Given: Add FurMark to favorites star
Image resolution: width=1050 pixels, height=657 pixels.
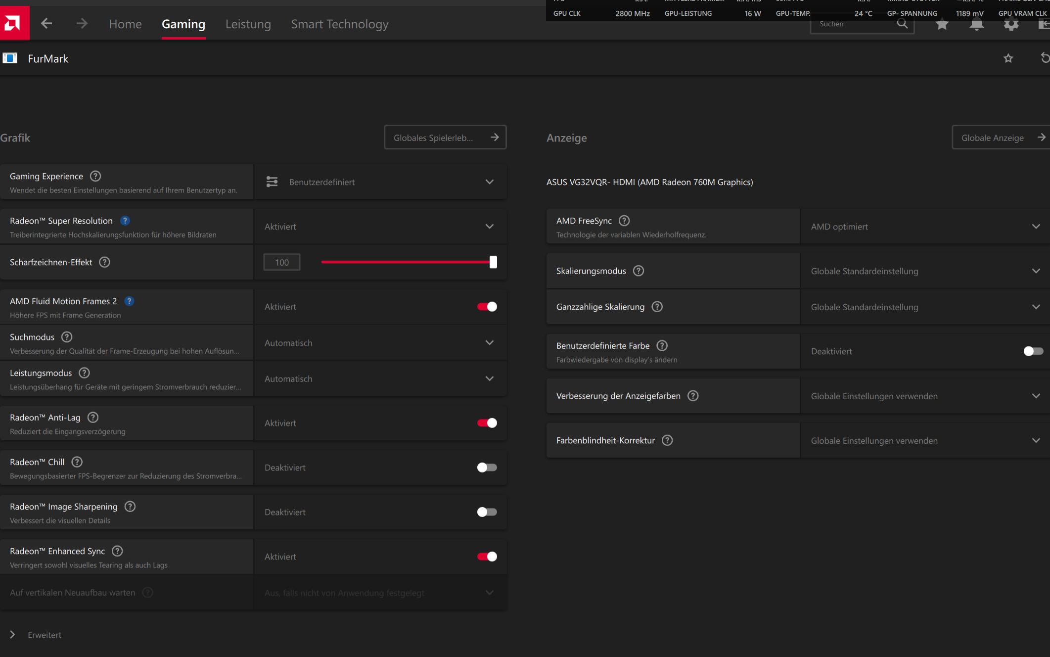Looking at the screenshot, I should tap(1008, 58).
